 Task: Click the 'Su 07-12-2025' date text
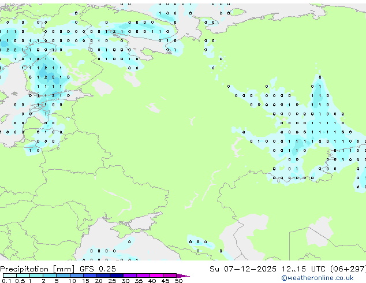(243, 269)
